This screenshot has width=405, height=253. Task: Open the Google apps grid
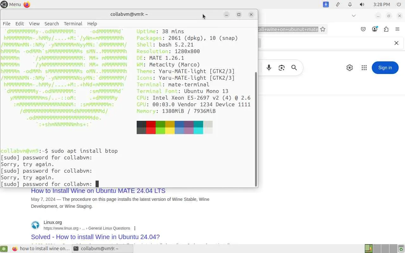point(364,68)
